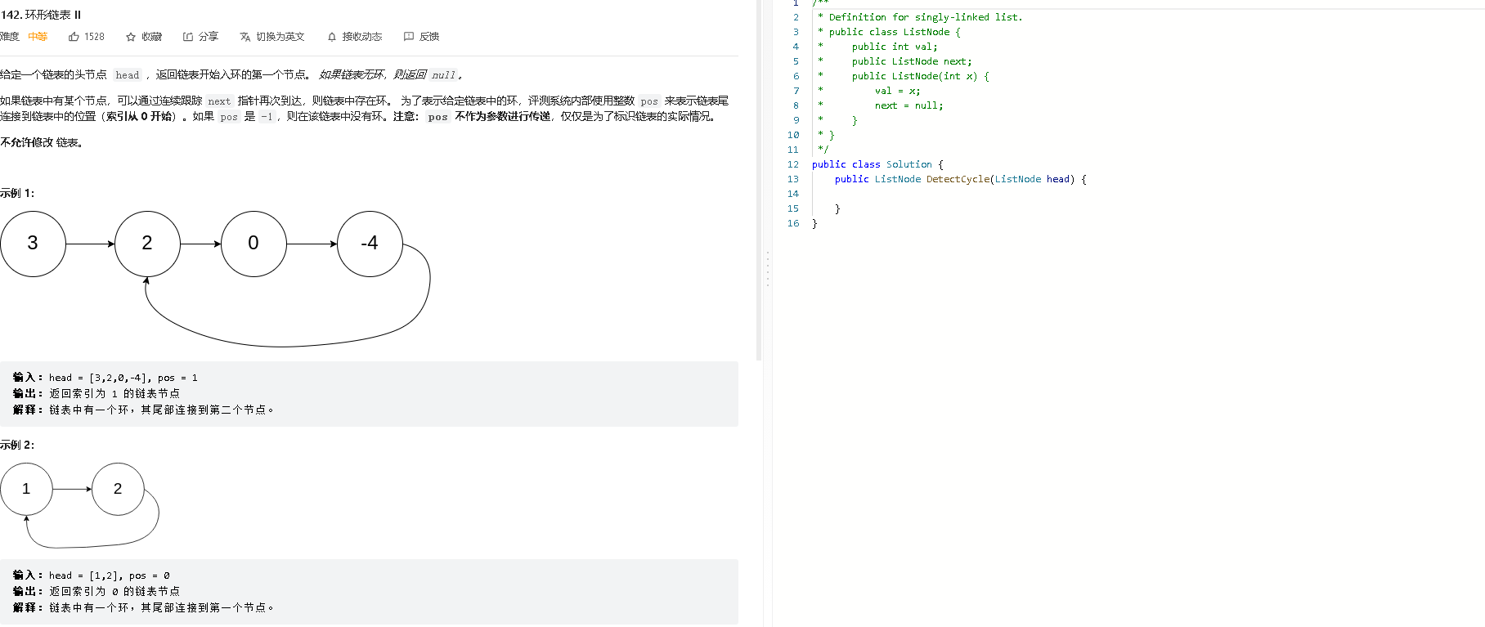Click the 分享 share label
Screen dimensions: 1485x627
pyautogui.click(x=209, y=37)
